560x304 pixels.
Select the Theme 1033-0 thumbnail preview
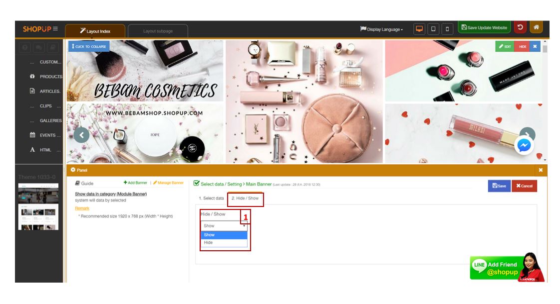point(38,206)
